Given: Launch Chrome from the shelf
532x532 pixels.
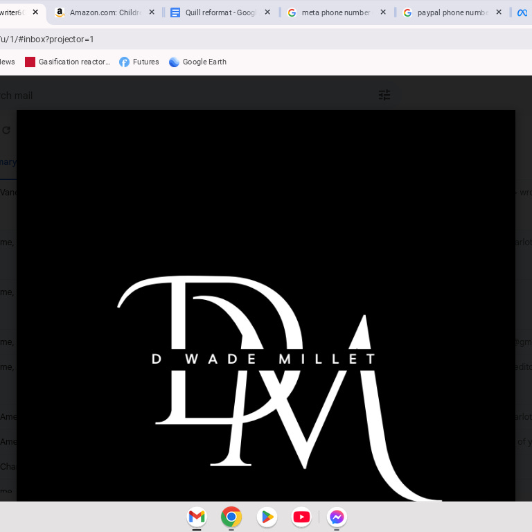Looking at the screenshot, I should coord(231,517).
